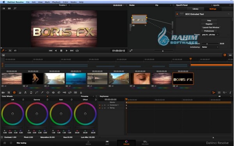Select the Color Wheels palette icon
This screenshot has width=234, height=146.
coord(14,93)
